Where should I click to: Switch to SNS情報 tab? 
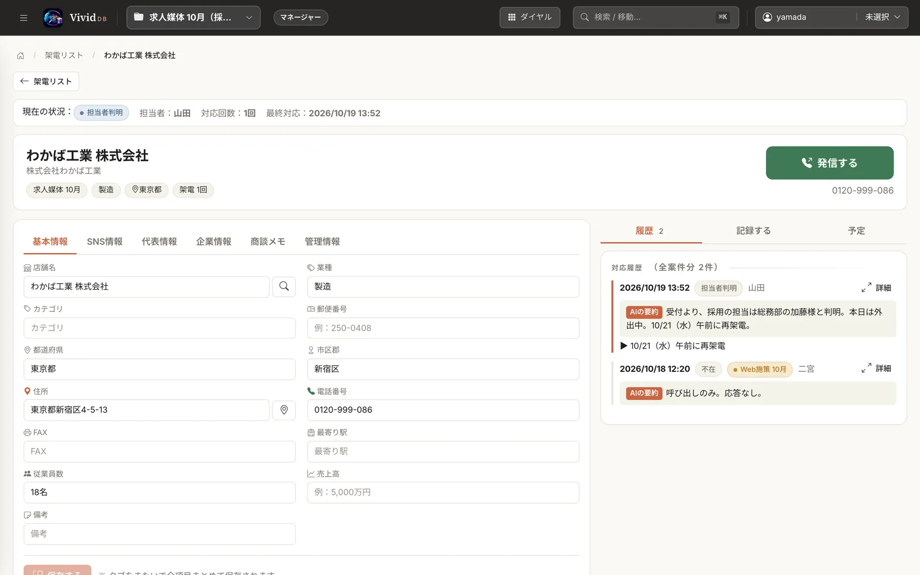point(105,241)
